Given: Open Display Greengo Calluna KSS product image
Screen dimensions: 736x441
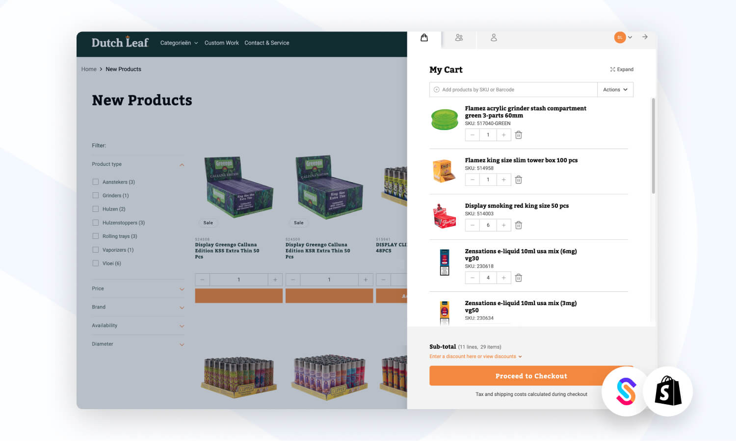Looking at the screenshot, I should 238,186.
